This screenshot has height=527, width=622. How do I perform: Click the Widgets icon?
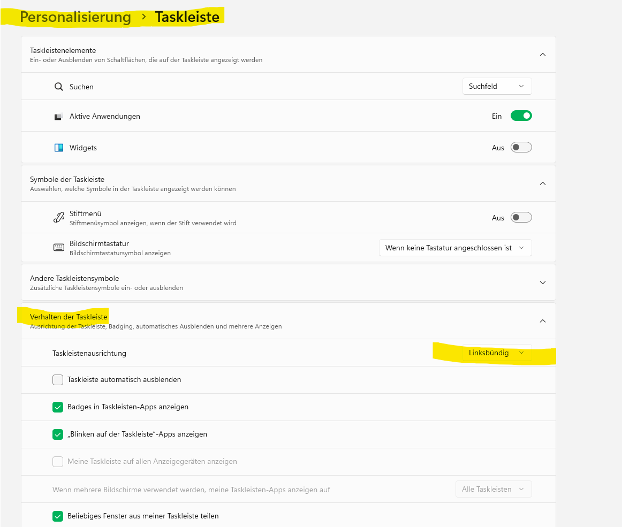click(59, 148)
